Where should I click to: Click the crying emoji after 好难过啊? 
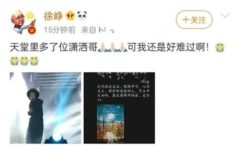click(220, 48)
